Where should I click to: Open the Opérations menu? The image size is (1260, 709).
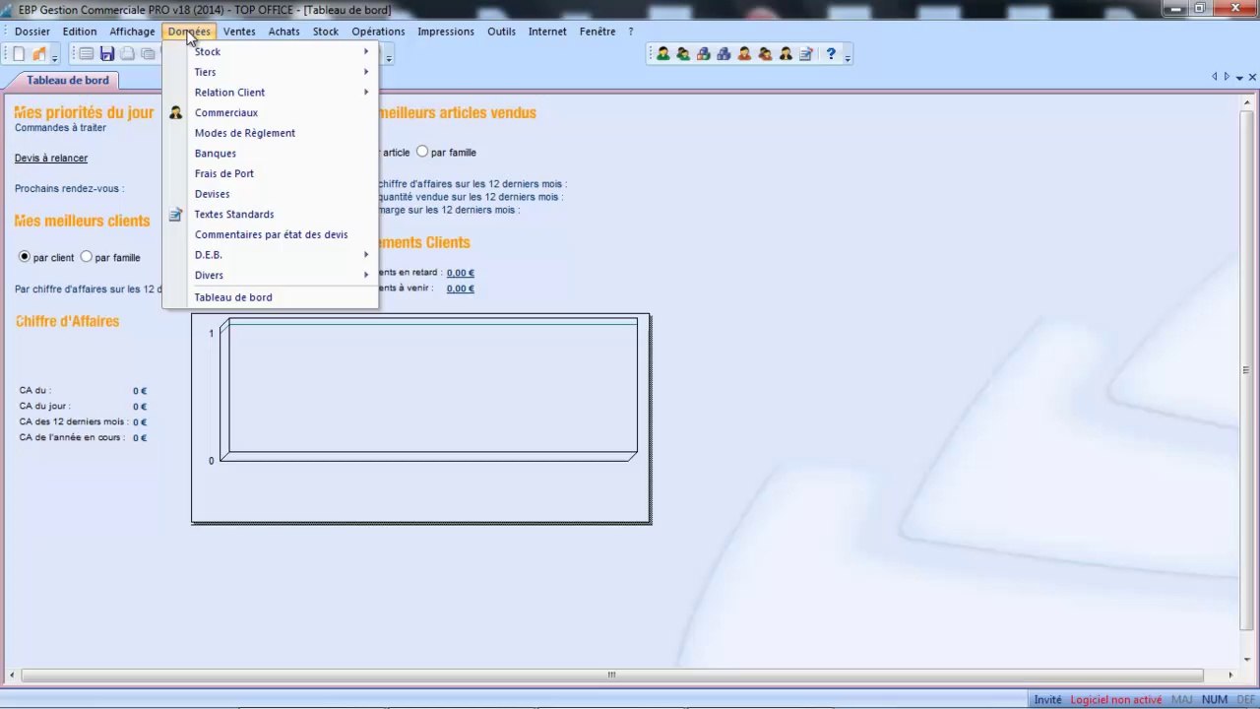coord(378,32)
